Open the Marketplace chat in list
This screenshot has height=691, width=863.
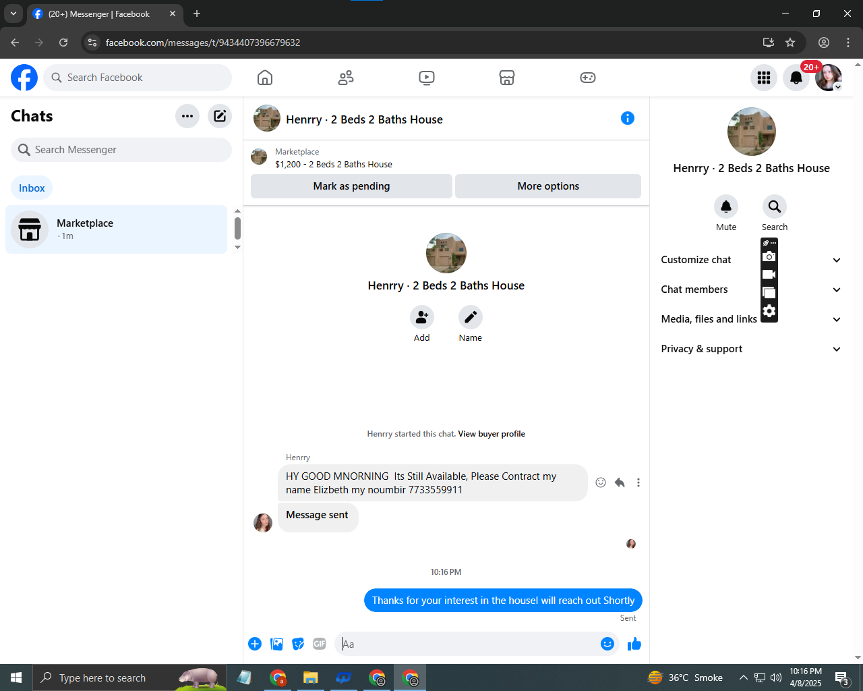(x=117, y=229)
